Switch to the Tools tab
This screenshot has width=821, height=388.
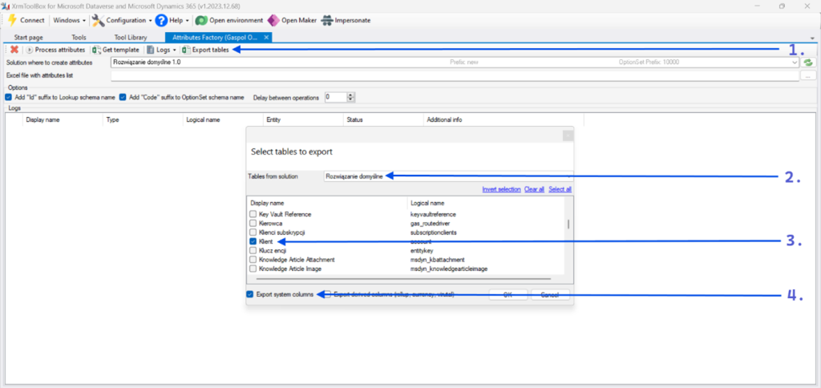[x=79, y=37]
